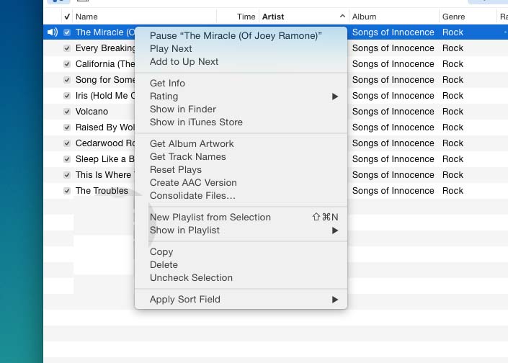Viewport: 508px width, 363px height.
Task: Choose Delete in the context menu
Action: click(164, 265)
